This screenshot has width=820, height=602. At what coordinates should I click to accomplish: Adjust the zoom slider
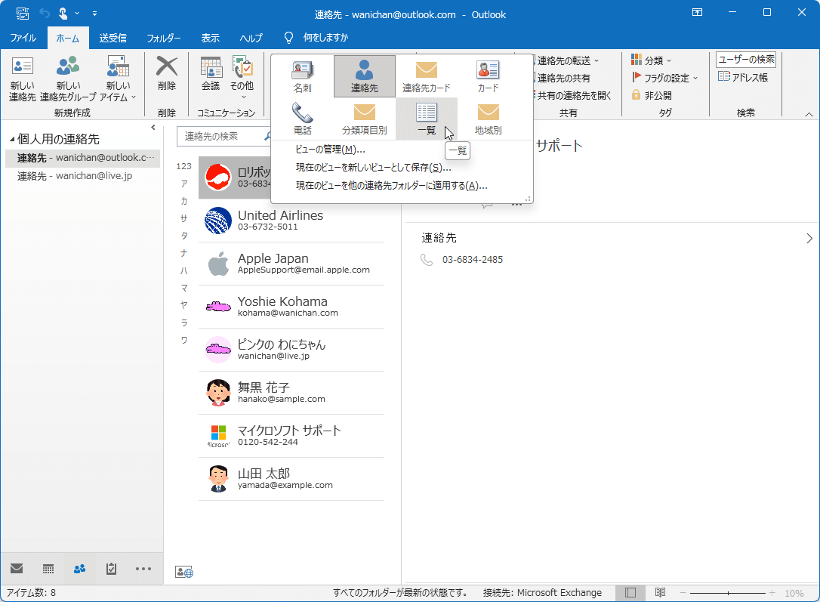727,593
